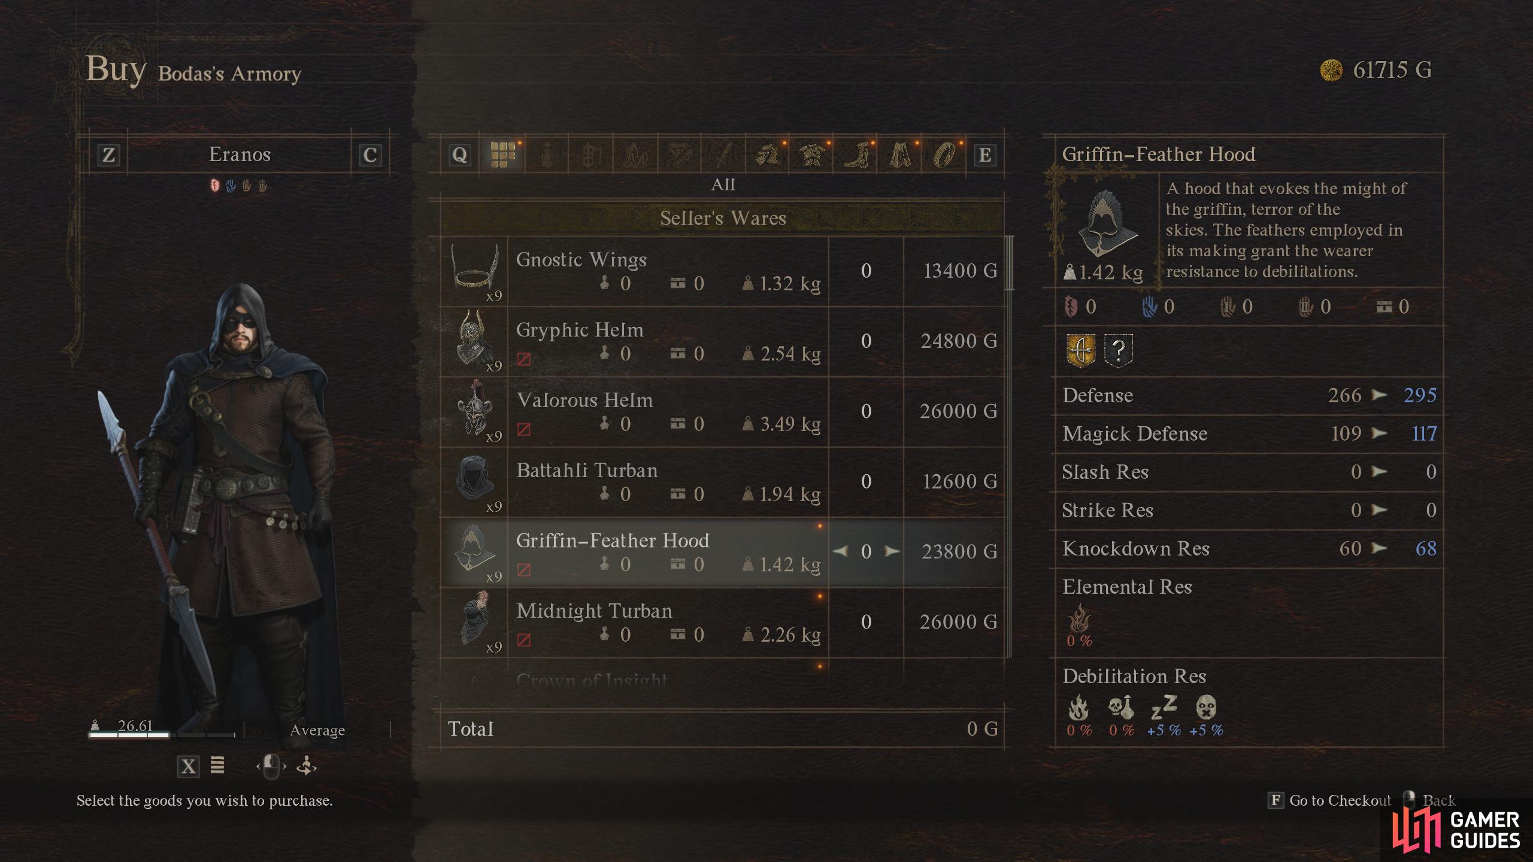Select the All items grid tab
This screenshot has width=1533, height=862.
(502, 155)
